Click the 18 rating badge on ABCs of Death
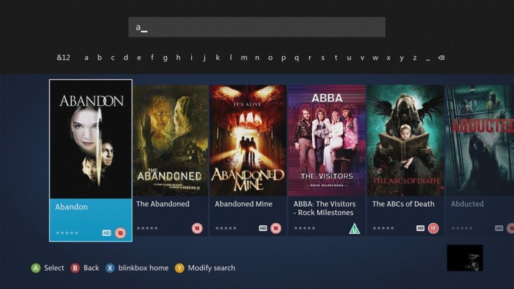Image resolution: width=514 pixels, height=289 pixels. [x=433, y=228]
